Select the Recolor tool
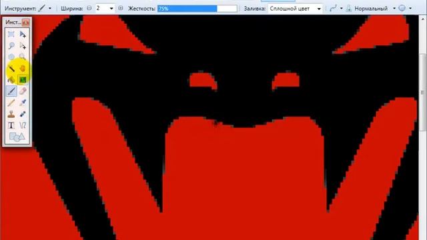Screen dimensions: 427x240 pyautogui.click(x=23, y=114)
